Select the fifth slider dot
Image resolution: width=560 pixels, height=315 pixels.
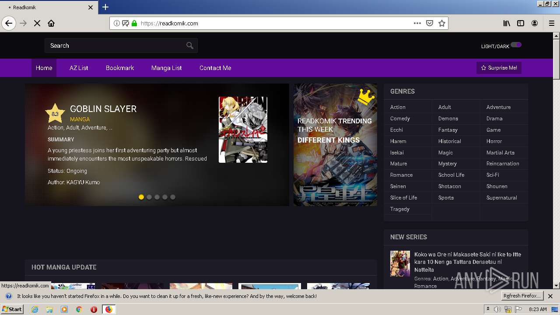click(173, 197)
